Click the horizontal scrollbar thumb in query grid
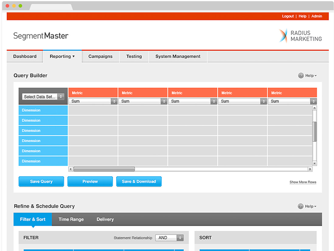Screen dimensions: 334x251 click(104, 169)
